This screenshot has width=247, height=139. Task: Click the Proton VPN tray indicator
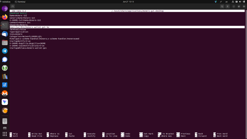tap(216, 2)
